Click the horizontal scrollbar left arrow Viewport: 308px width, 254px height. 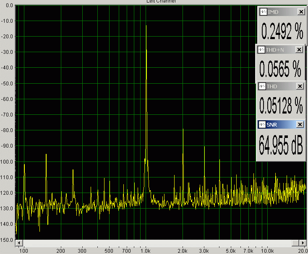coord(19,243)
